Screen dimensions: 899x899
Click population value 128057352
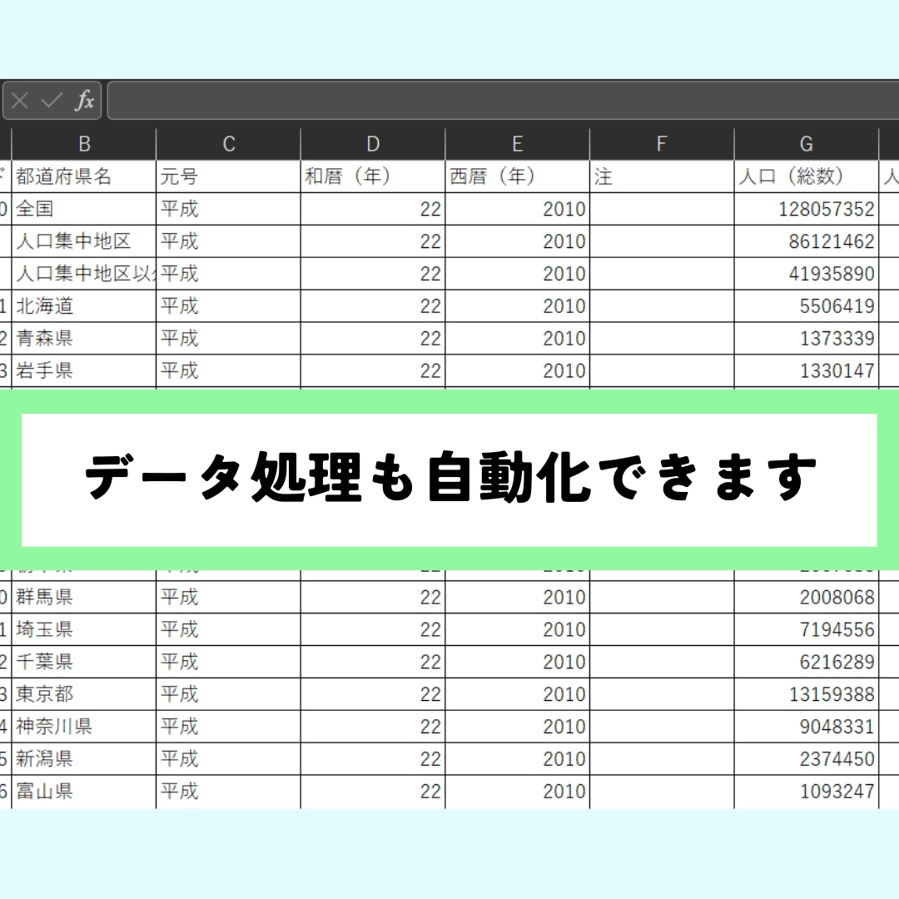point(807,209)
